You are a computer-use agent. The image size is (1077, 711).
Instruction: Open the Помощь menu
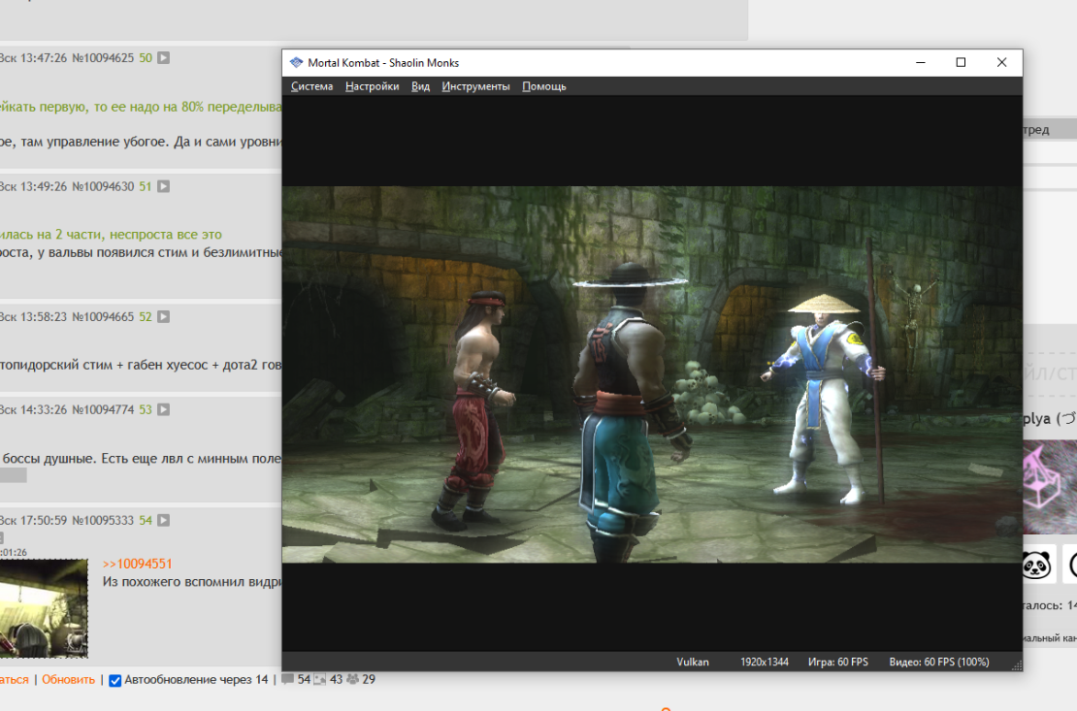point(544,86)
